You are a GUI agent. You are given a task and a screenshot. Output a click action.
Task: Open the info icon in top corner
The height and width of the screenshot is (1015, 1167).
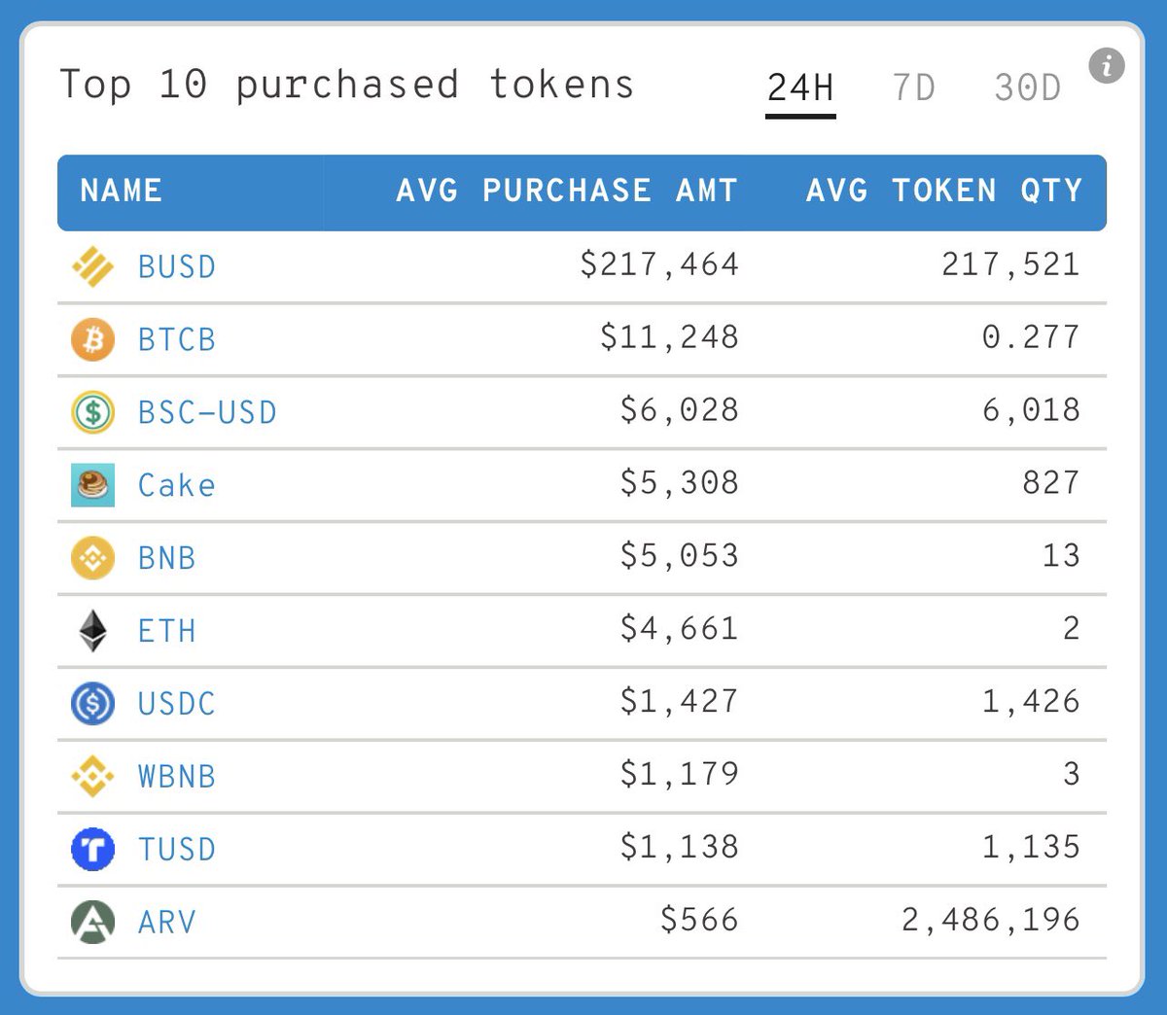pyautogui.click(x=1107, y=66)
